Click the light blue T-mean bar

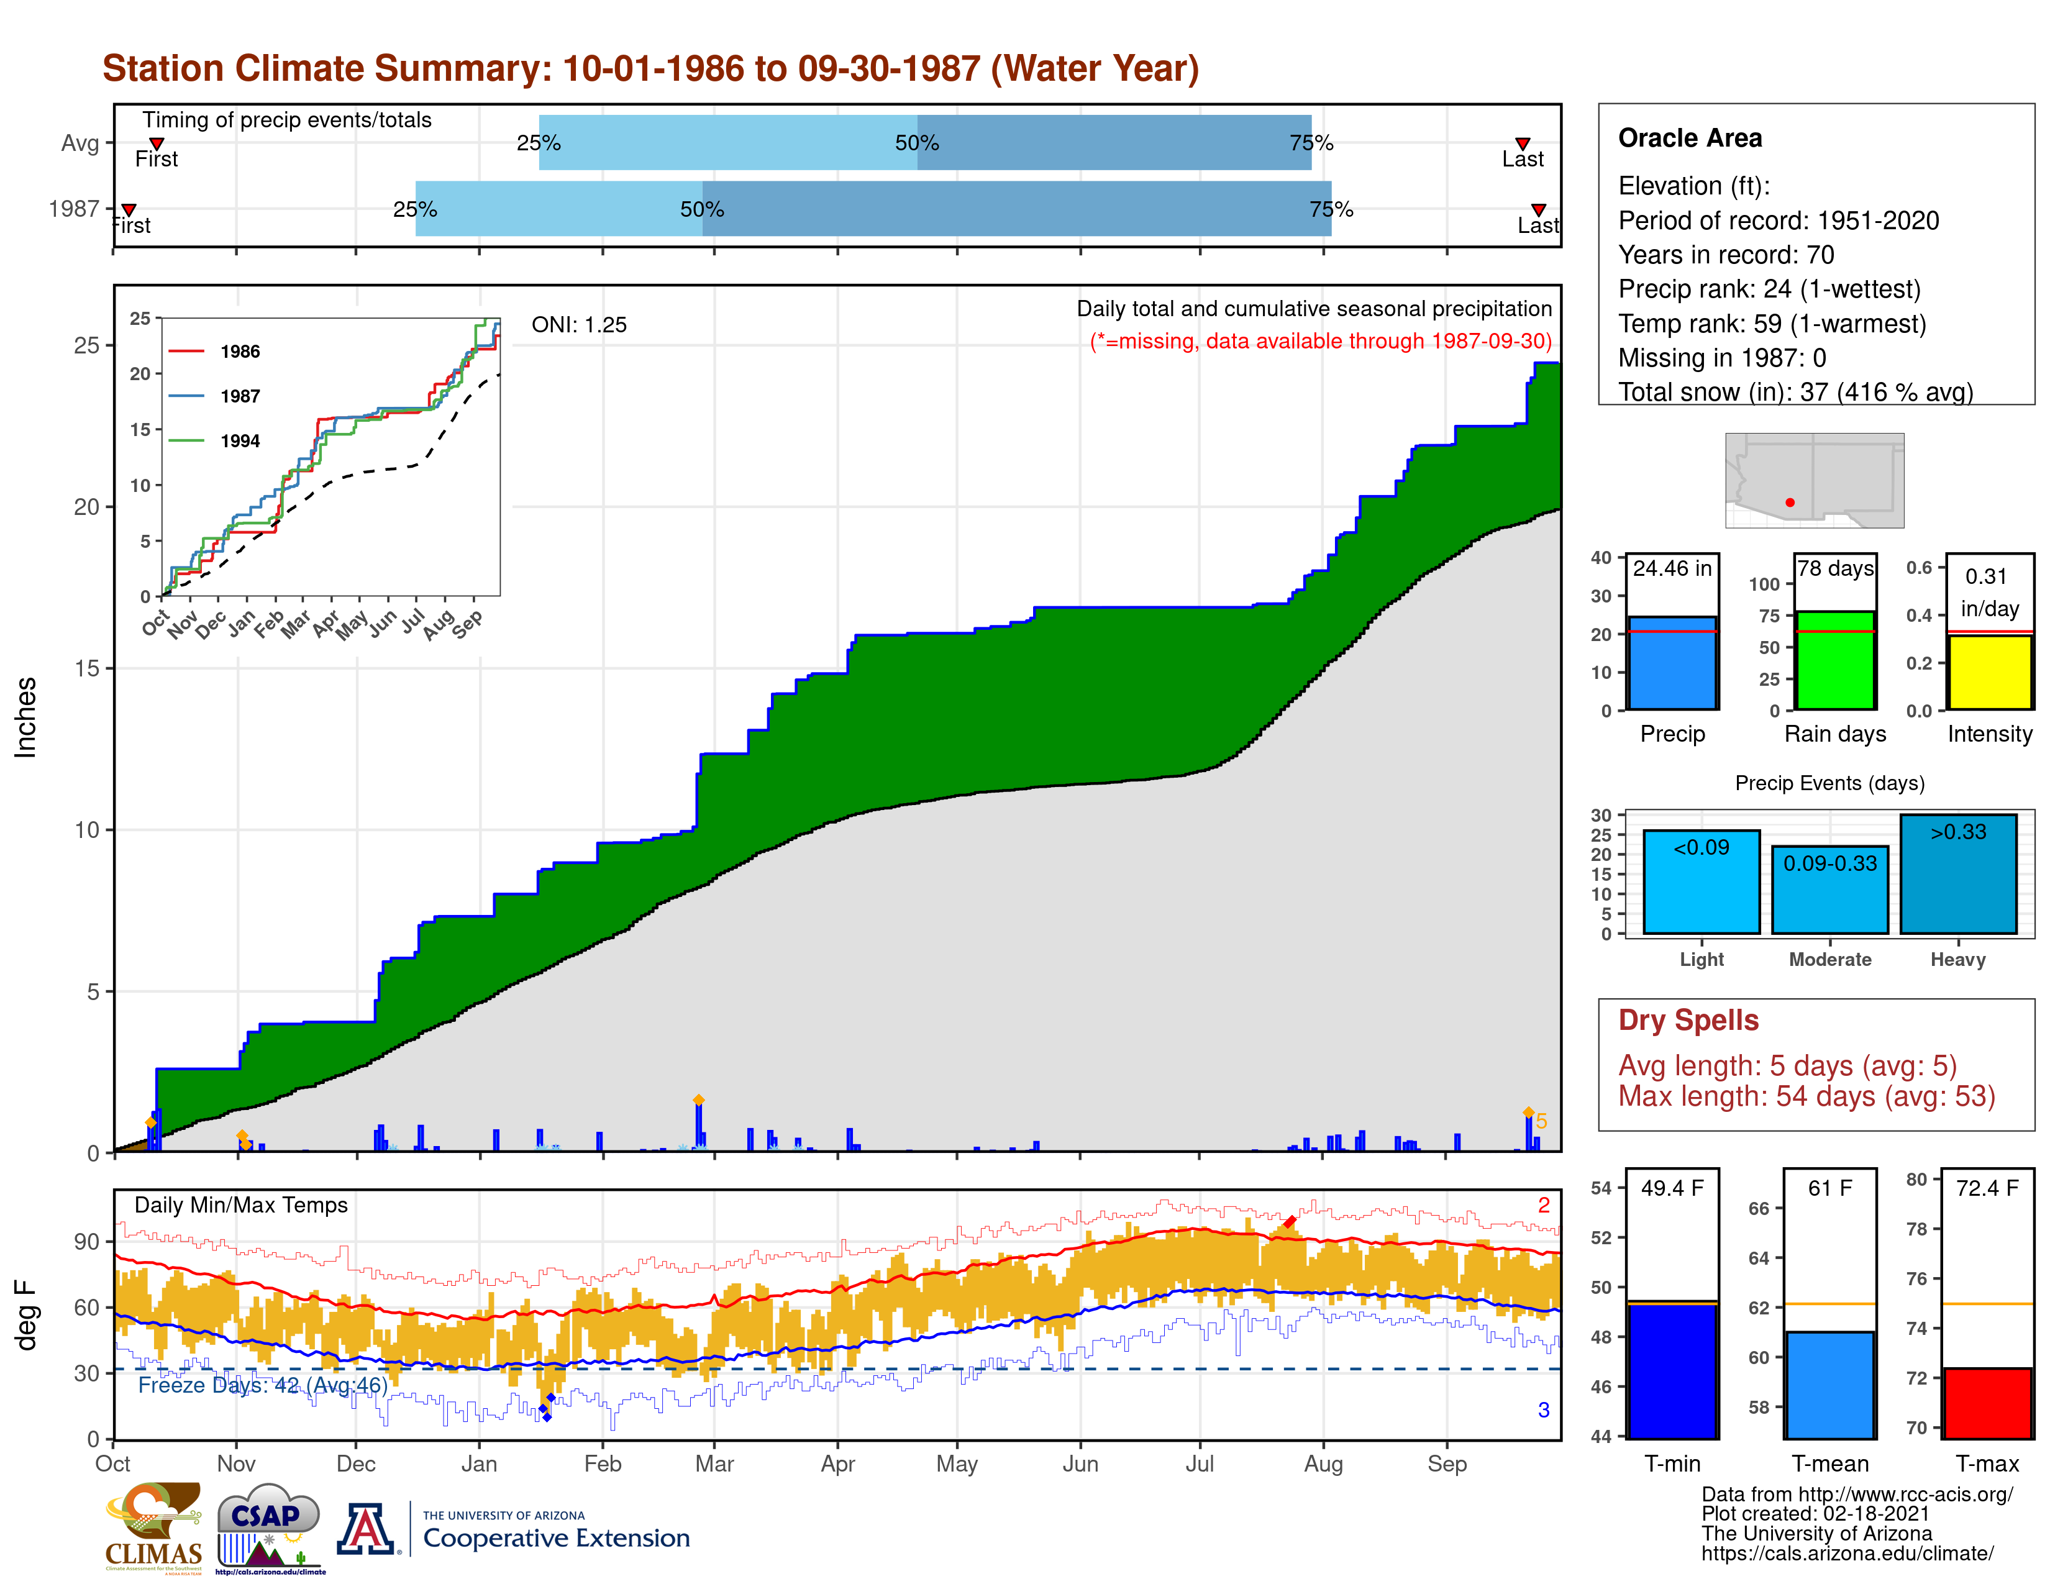[x=1829, y=1385]
